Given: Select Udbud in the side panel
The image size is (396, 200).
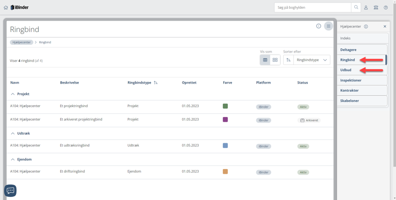Looking at the screenshot, I should click(x=362, y=70).
